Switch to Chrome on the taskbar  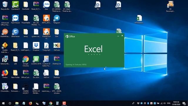[51, 103]
